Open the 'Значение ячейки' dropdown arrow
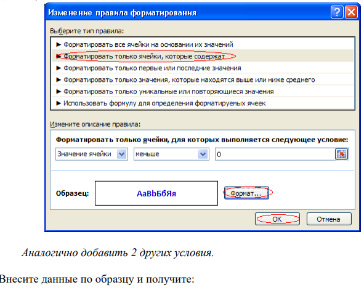 (122, 154)
